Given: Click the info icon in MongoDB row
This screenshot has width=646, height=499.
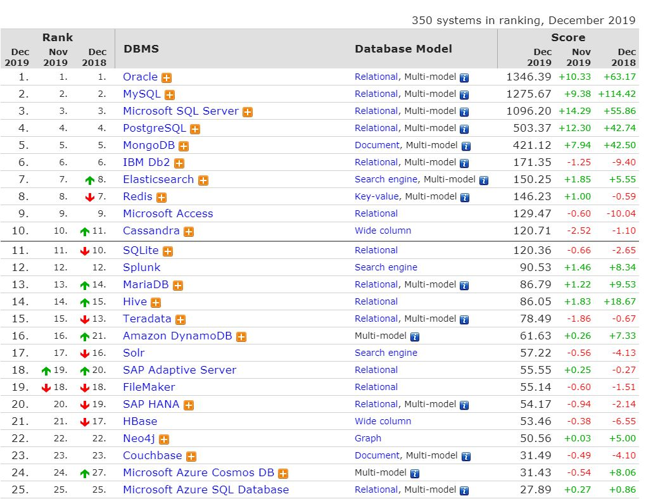Looking at the screenshot, I should click(x=466, y=146).
